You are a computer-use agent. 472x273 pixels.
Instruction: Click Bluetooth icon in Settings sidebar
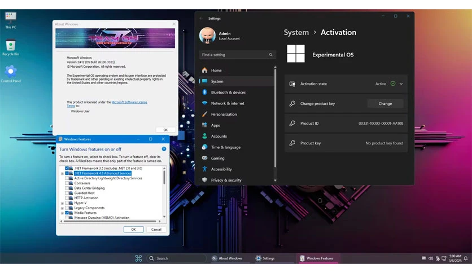tap(205, 92)
